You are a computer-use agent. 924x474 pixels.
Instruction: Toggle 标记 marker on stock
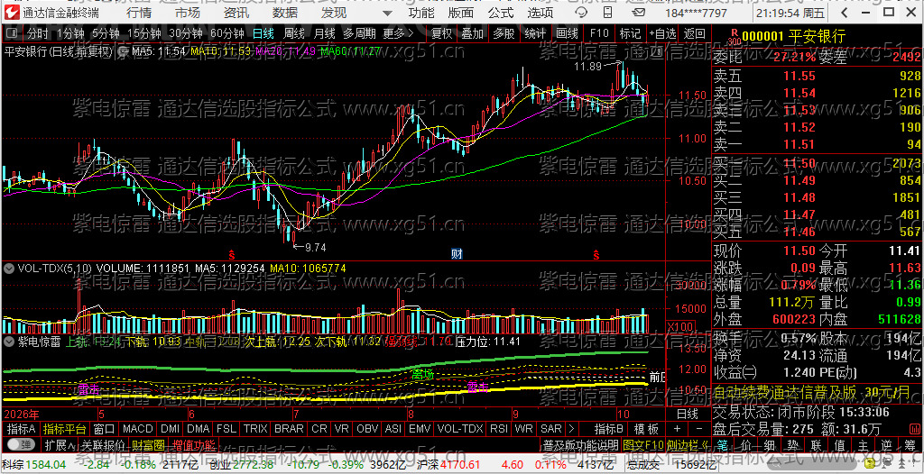tap(630, 33)
